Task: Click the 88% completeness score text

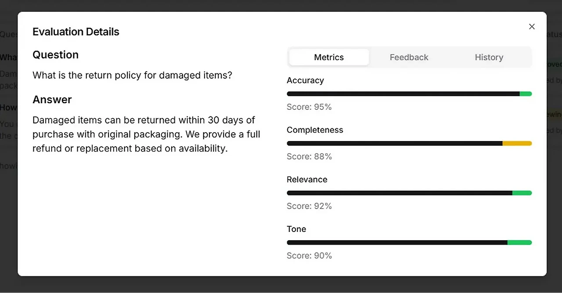Action: coord(309,156)
